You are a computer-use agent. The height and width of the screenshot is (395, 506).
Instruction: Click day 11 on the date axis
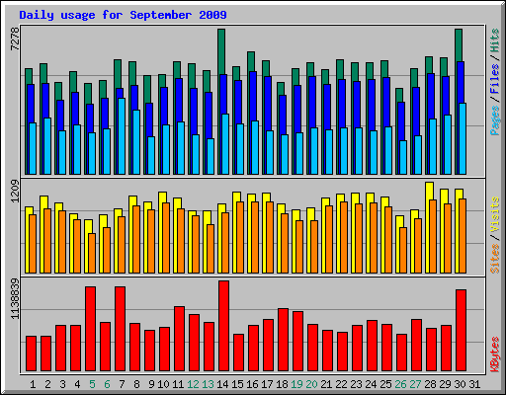click(178, 384)
